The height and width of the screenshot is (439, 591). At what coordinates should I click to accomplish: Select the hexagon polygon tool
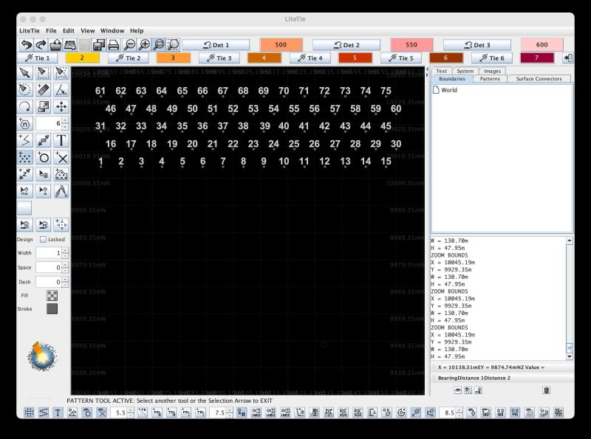click(x=24, y=122)
